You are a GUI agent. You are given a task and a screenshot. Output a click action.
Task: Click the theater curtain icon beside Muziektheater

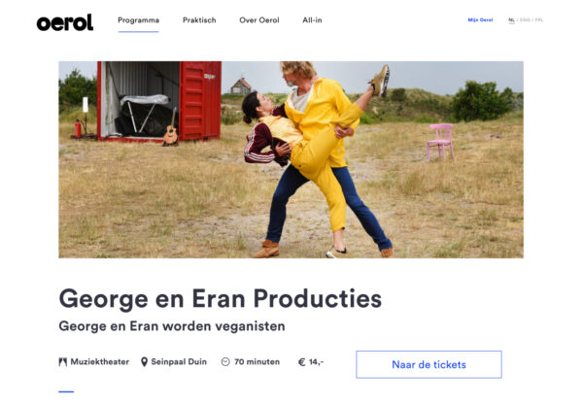pyautogui.click(x=63, y=362)
